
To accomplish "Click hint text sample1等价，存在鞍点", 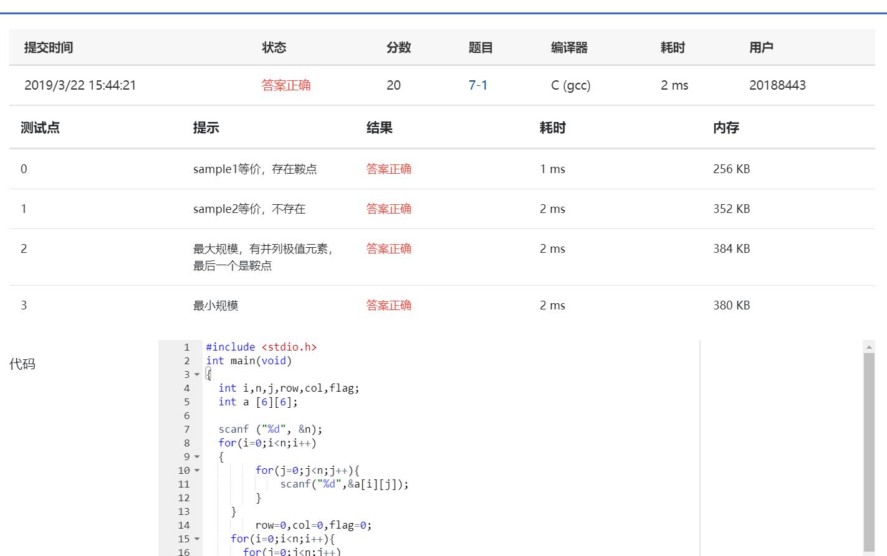I will click(x=255, y=169).
